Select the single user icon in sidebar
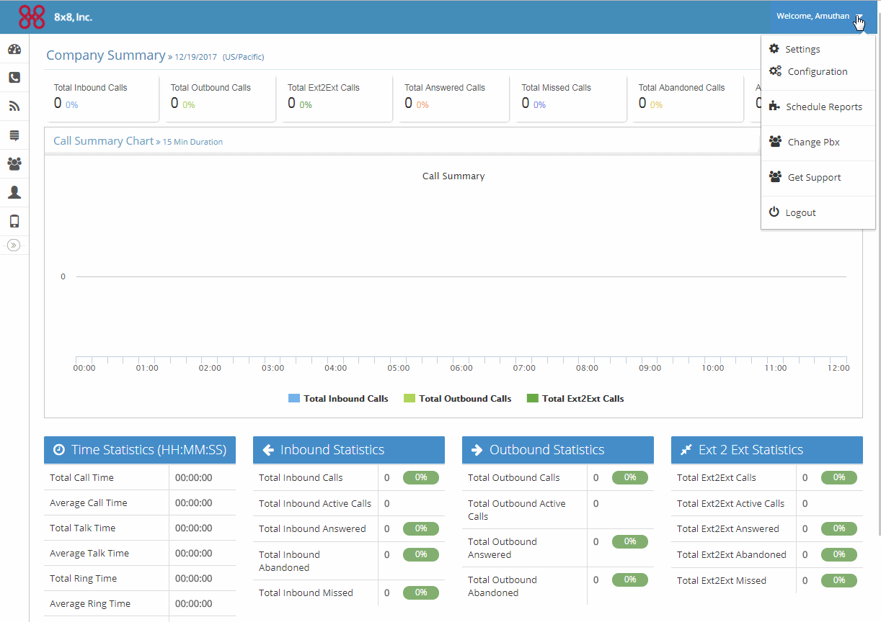This screenshot has width=881, height=622. pyautogui.click(x=14, y=192)
